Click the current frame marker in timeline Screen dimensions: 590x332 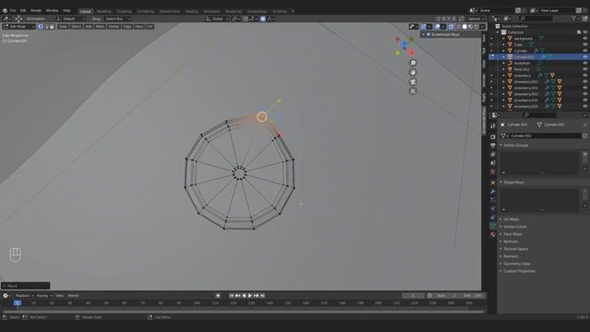[18, 303]
